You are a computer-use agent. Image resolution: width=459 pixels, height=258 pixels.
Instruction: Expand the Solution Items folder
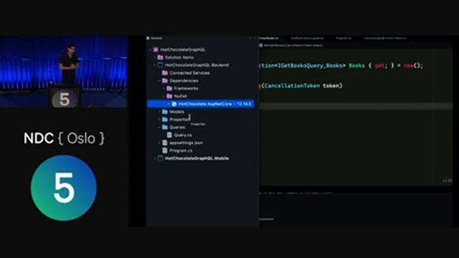coord(155,57)
